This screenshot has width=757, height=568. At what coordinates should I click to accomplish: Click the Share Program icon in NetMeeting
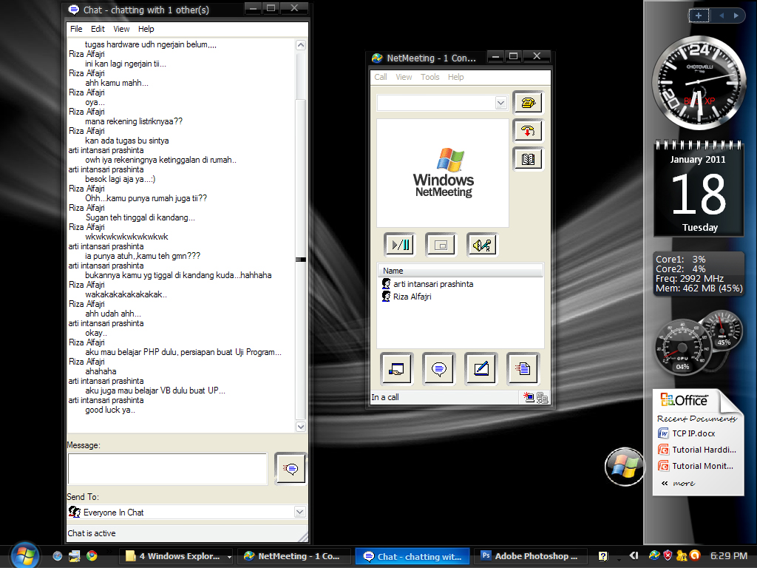tap(396, 369)
